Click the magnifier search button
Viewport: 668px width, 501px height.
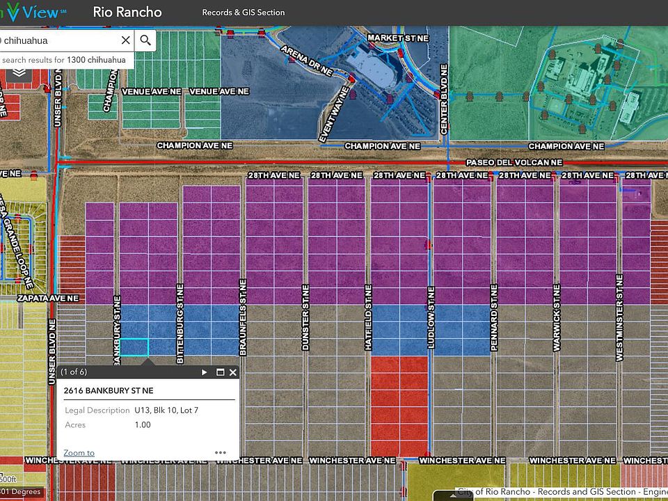click(145, 40)
